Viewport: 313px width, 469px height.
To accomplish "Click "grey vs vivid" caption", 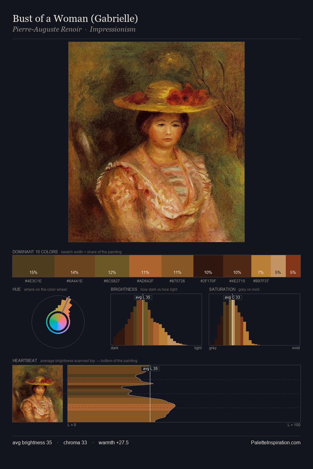I will tap(249, 290).
